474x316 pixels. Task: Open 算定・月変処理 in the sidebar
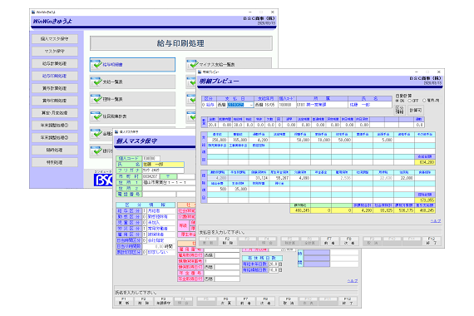click(x=55, y=113)
